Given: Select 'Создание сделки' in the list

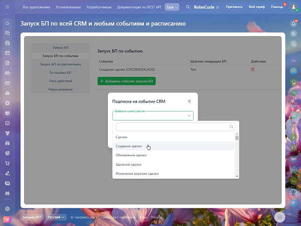Looking at the screenshot, I should (x=129, y=146).
